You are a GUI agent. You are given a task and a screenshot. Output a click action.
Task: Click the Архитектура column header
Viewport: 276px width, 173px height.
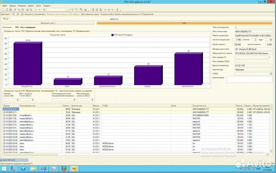click(x=82, y=106)
